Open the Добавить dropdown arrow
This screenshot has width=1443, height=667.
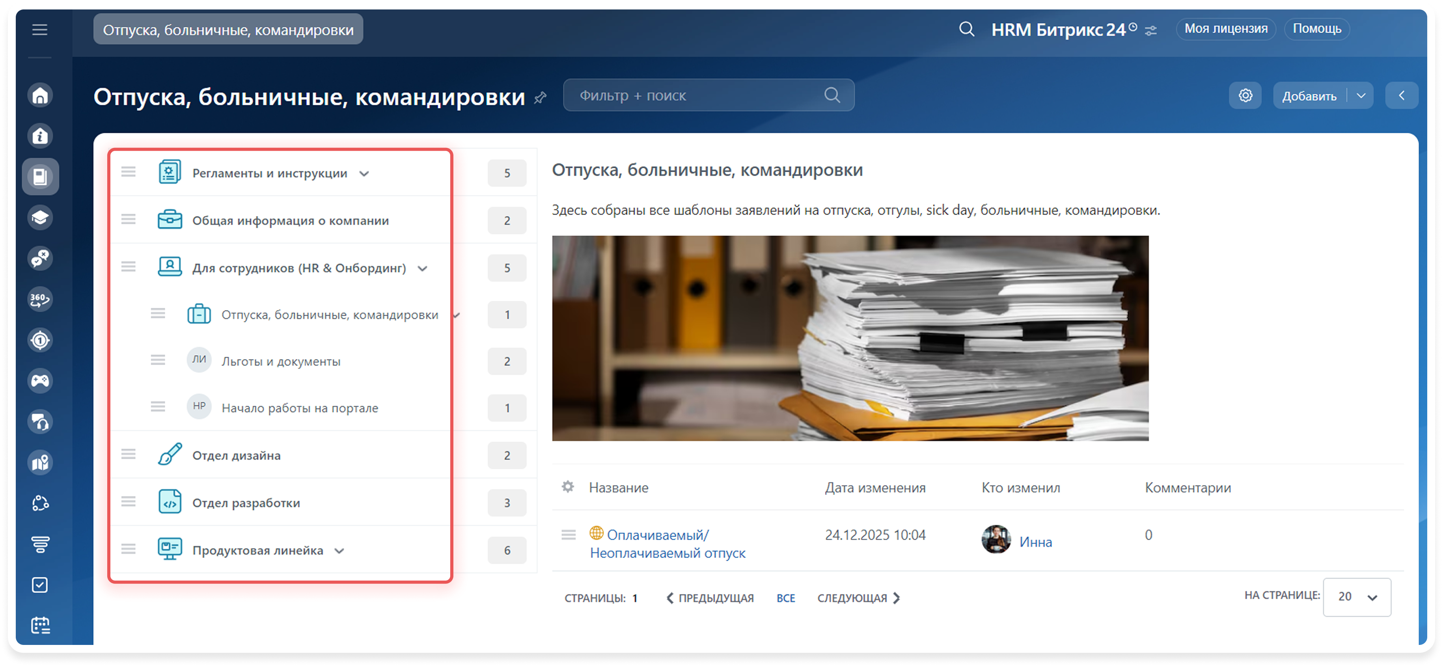[1361, 96]
